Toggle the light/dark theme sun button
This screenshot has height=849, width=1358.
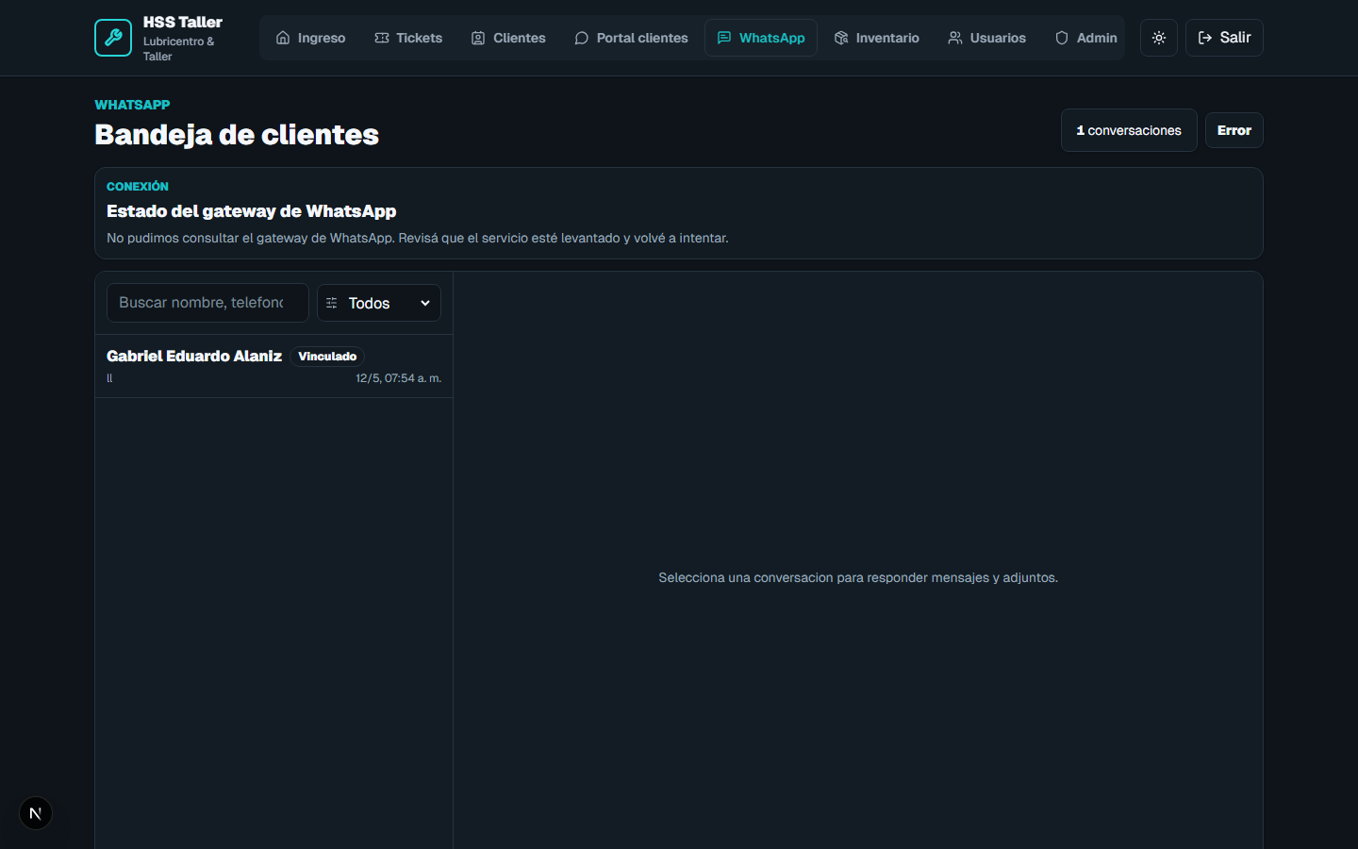point(1159,38)
